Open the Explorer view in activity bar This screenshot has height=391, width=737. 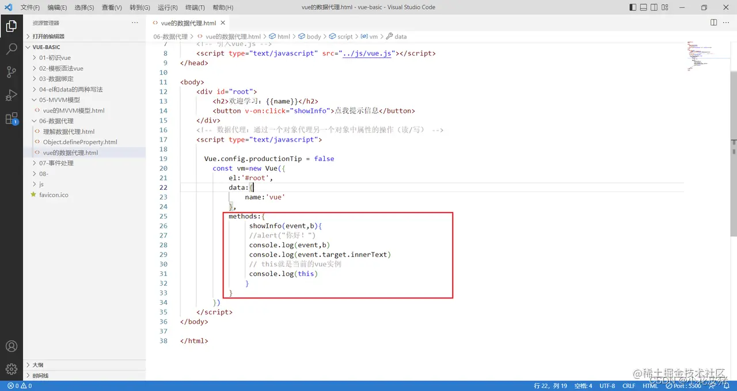coord(11,26)
